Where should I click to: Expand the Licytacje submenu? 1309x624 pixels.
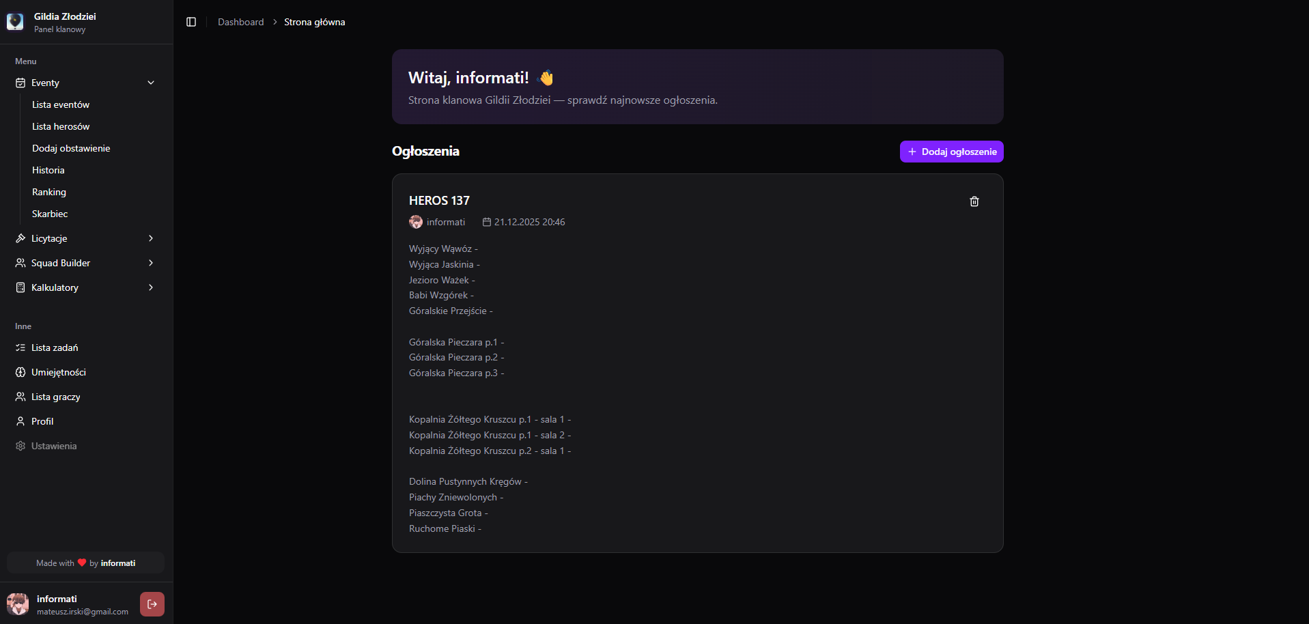pyautogui.click(x=150, y=238)
